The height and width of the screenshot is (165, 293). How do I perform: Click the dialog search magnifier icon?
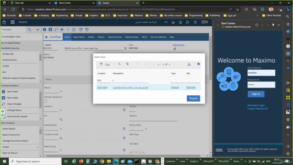click(119, 64)
